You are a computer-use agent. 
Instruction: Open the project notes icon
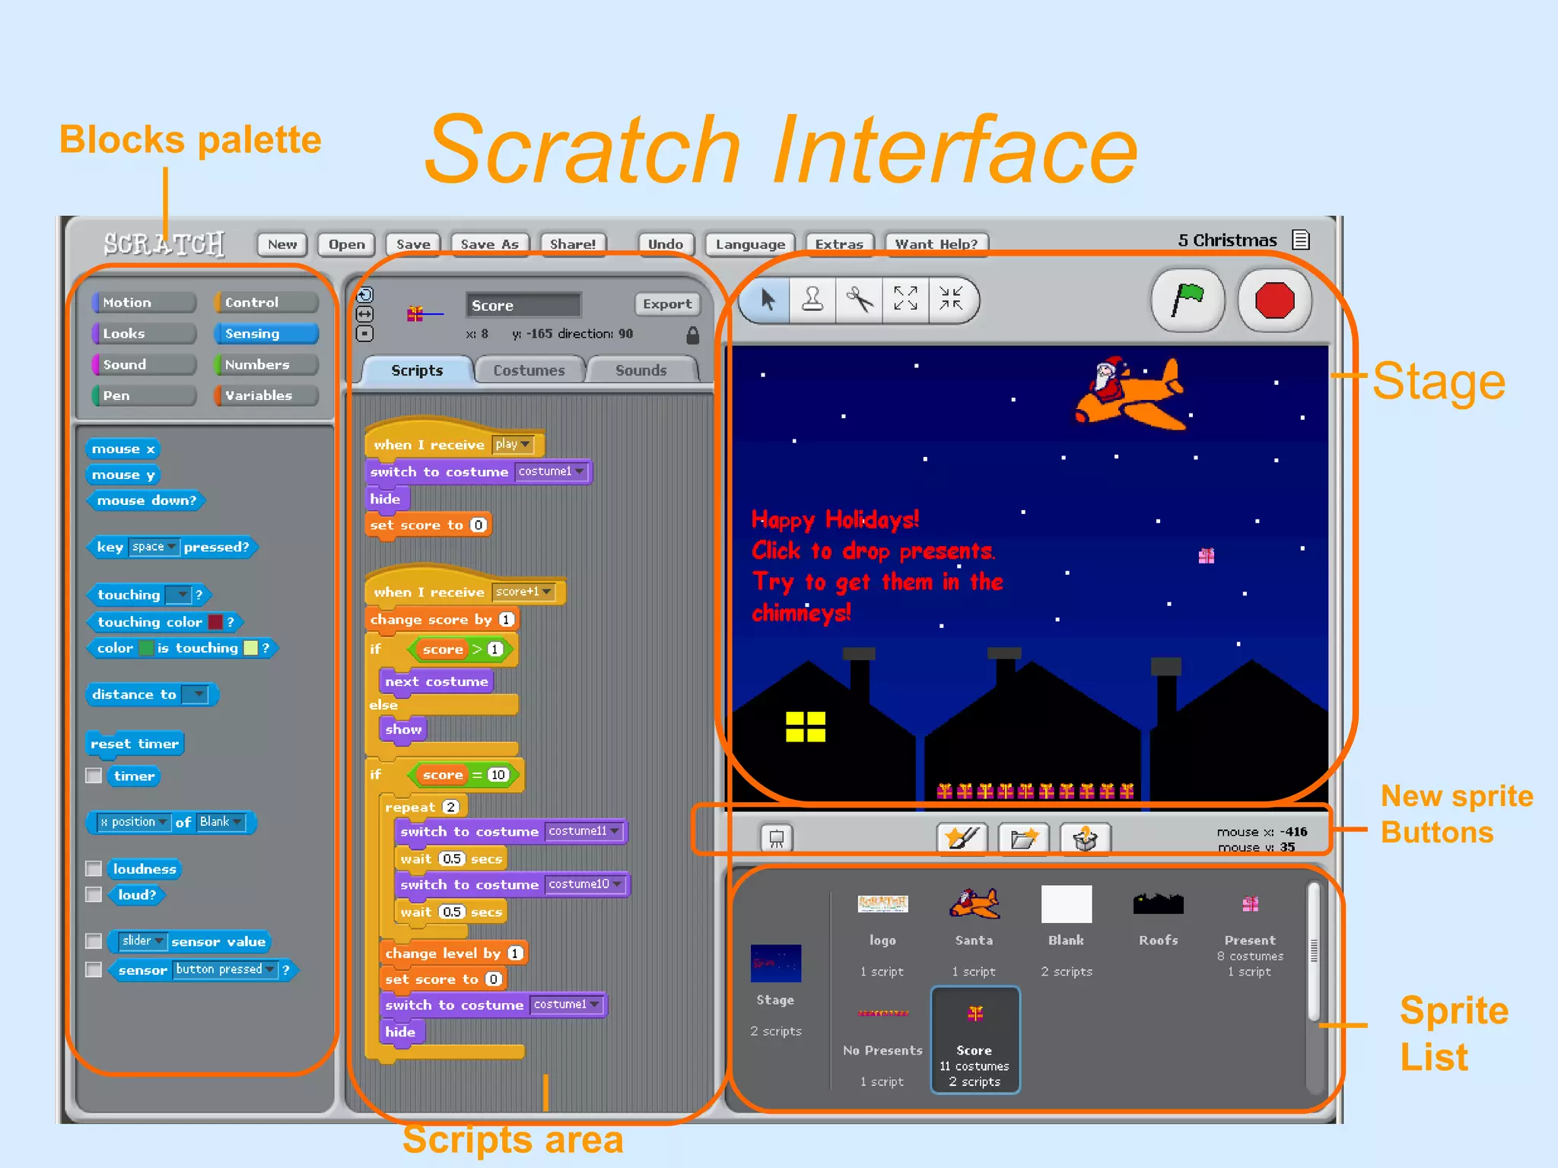click(1301, 240)
